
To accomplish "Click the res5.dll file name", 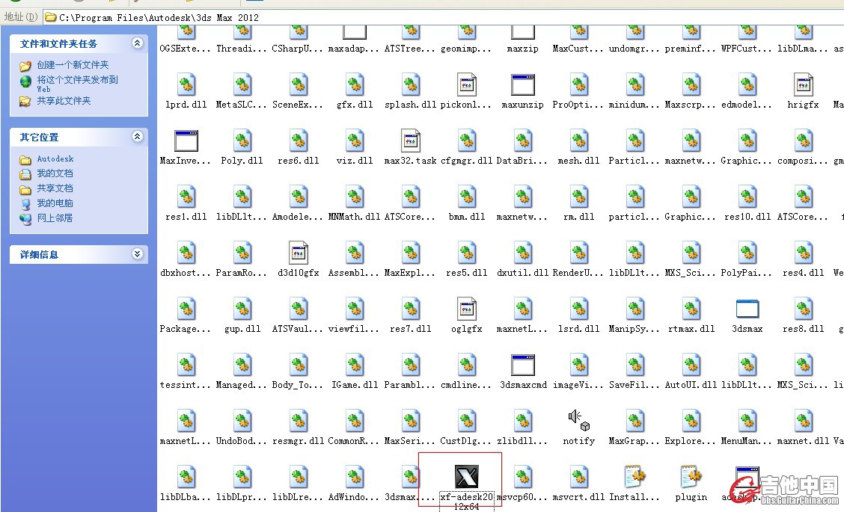I will click(467, 273).
